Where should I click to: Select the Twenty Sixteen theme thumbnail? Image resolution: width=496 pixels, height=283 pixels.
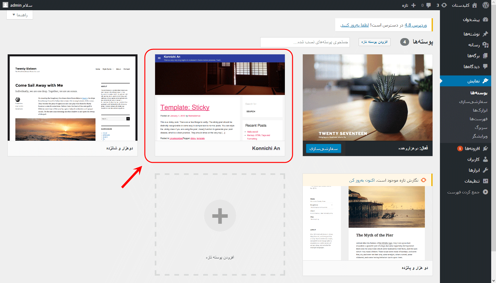point(72,98)
